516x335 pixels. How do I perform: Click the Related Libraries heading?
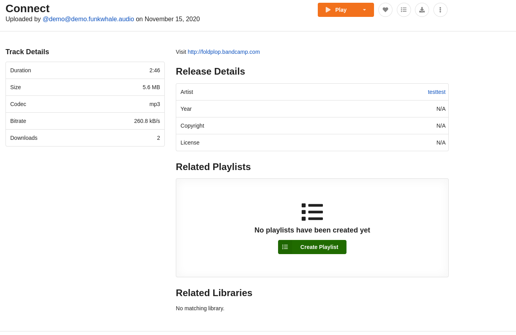[214, 293]
